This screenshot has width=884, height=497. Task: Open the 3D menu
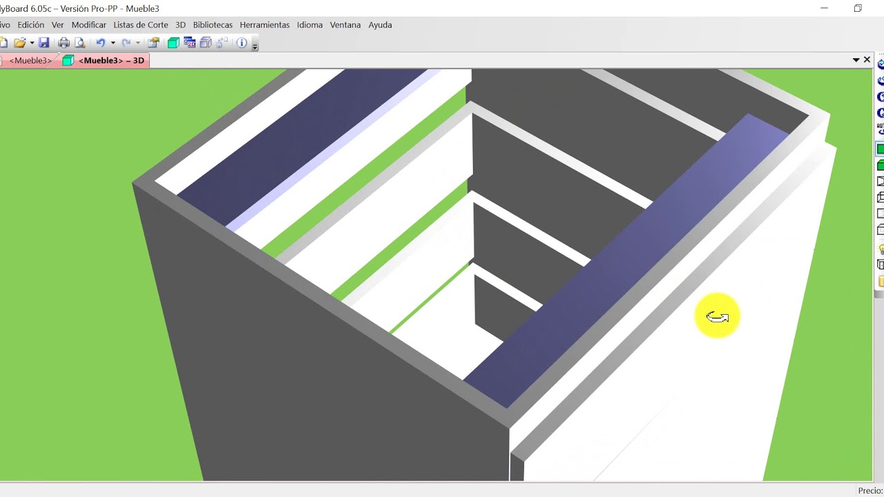coord(181,25)
